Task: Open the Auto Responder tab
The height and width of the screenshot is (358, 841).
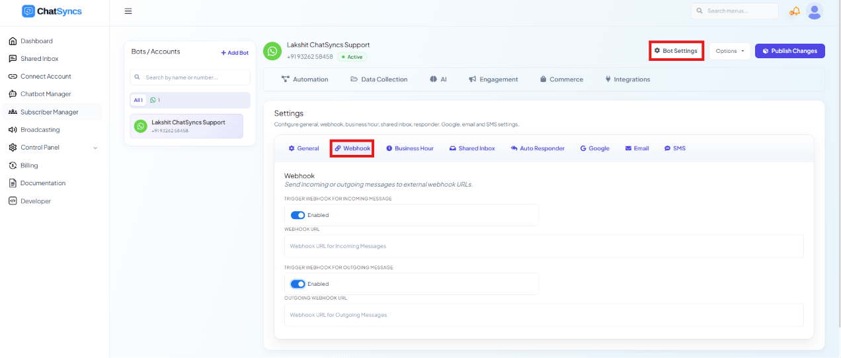Action: pyautogui.click(x=538, y=148)
